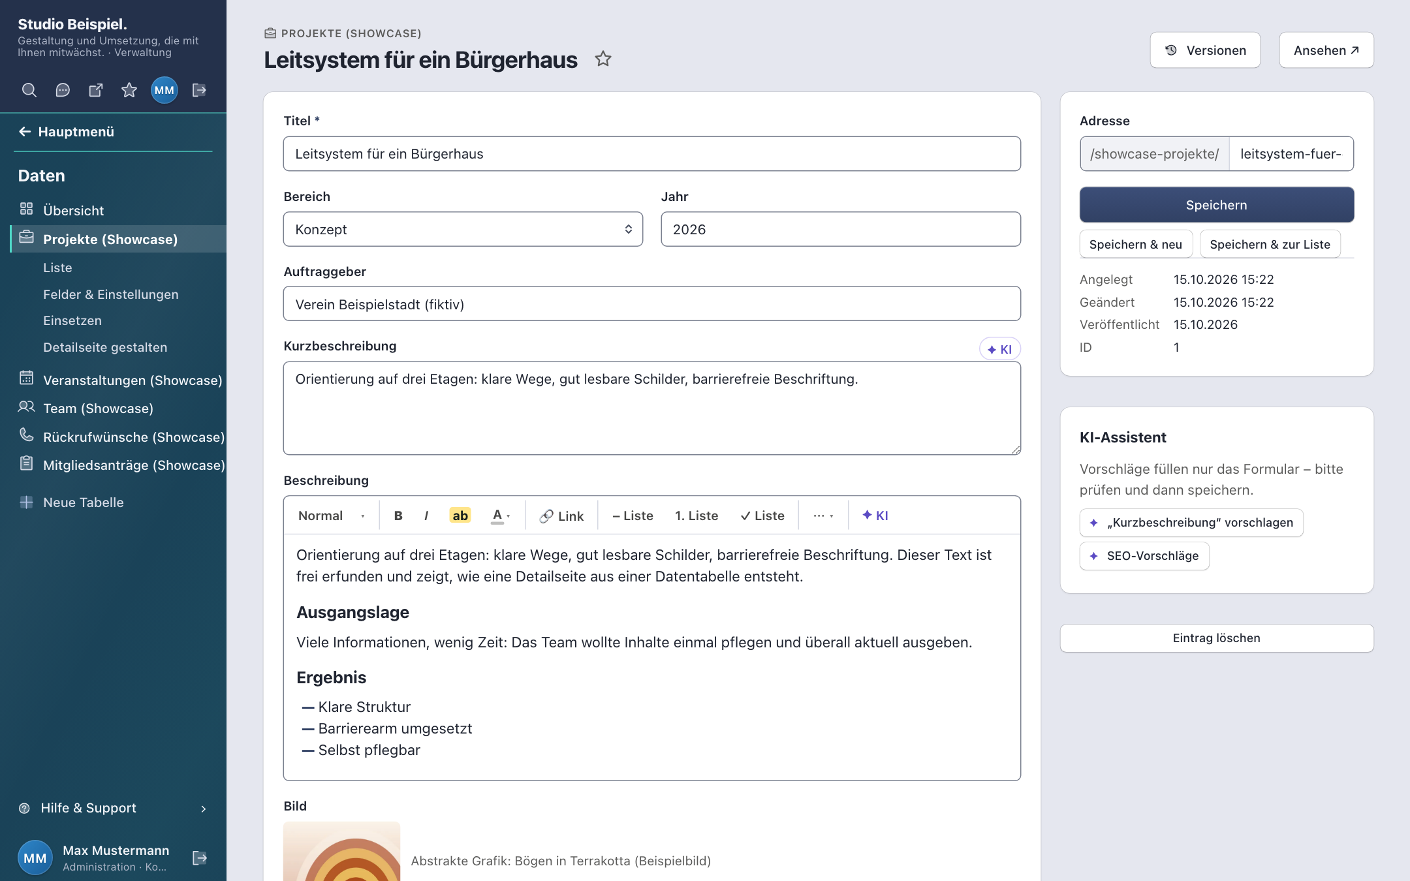1410x881 pixels.
Task: Click the Team (Showcase) people icon
Action: tap(26, 407)
